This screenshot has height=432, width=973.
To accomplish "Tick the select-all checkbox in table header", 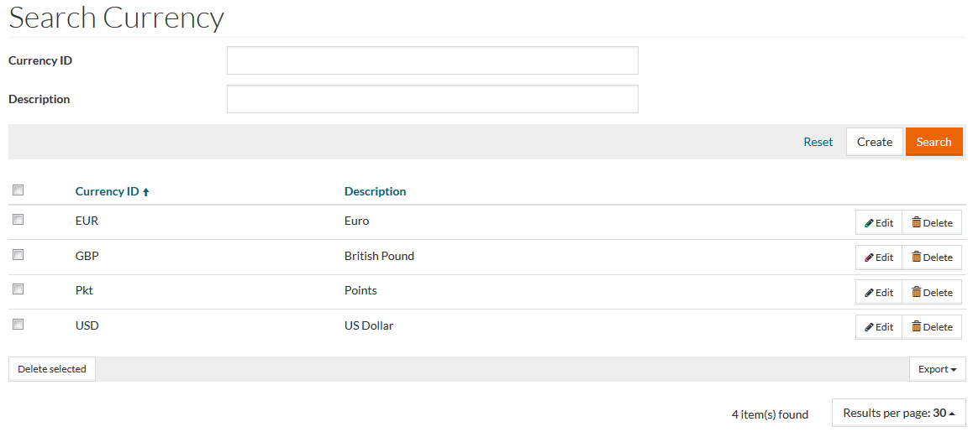I will point(18,190).
